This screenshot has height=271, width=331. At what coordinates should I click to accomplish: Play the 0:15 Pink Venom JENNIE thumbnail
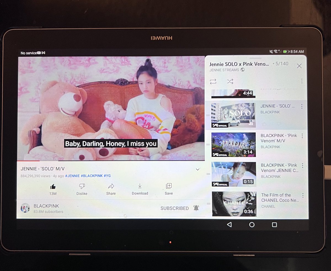234,174
